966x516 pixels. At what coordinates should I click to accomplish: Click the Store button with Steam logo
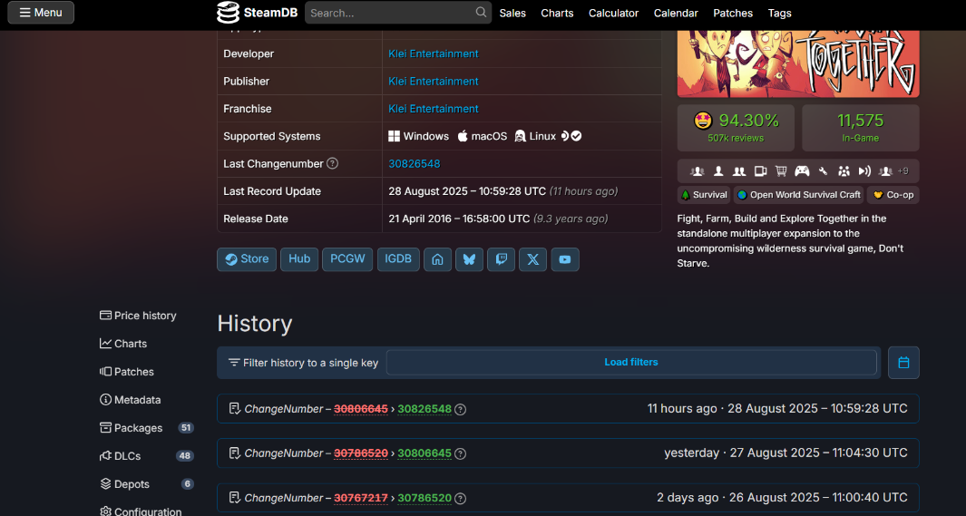[247, 259]
